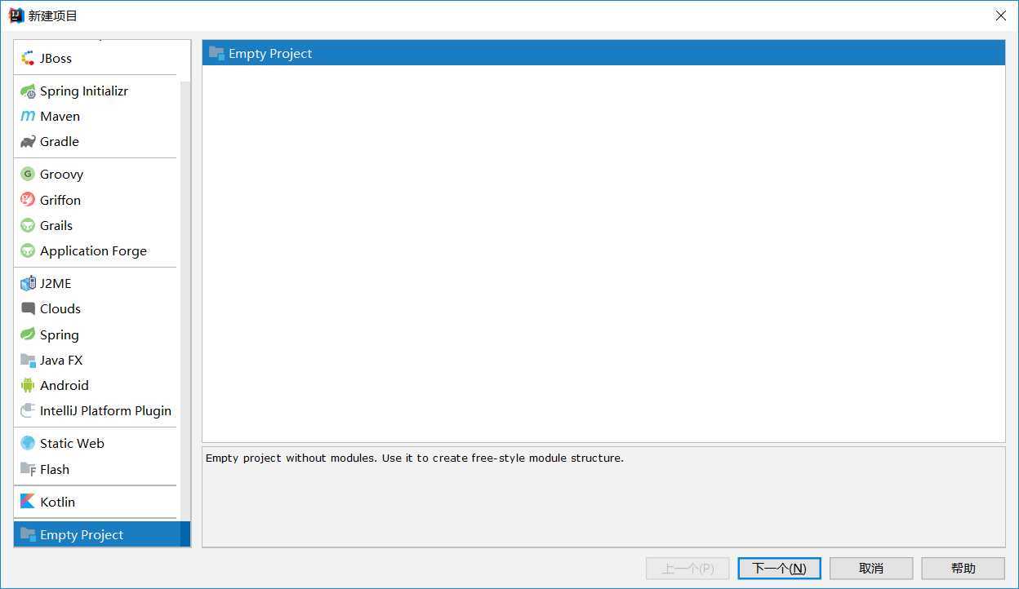
Task: Click the 取消 cancel button
Action: point(871,569)
